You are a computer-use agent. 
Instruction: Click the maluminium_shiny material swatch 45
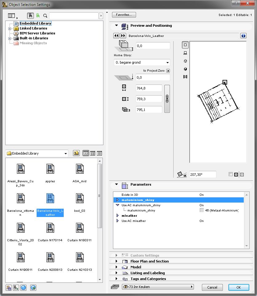(202, 210)
